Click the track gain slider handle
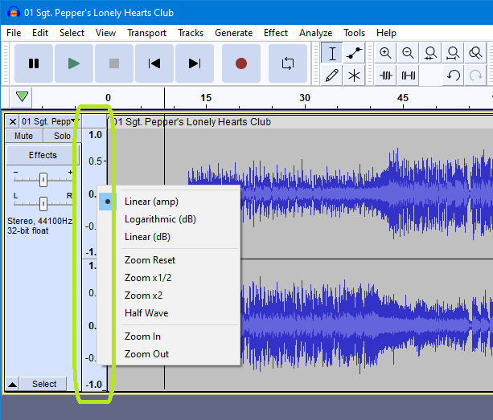493x420 pixels. 43,180
